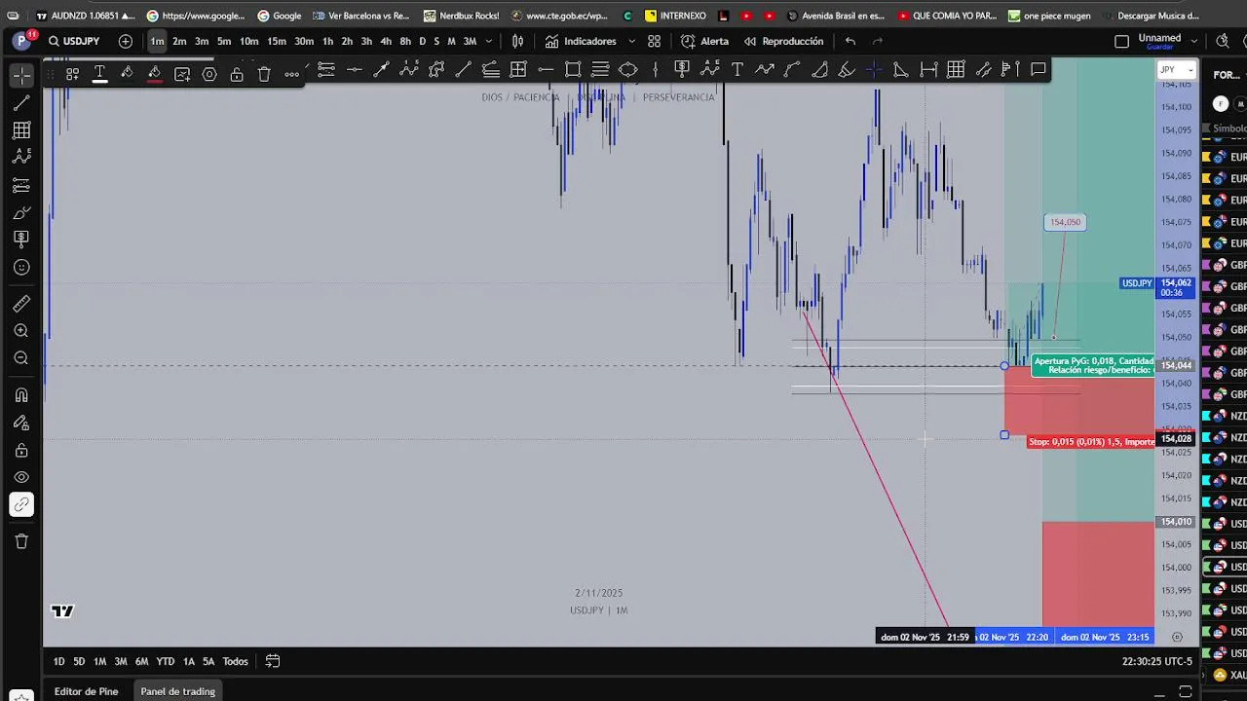Open the layout setup square icon
Screen dimensions: 1247x701
click(x=1121, y=41)
